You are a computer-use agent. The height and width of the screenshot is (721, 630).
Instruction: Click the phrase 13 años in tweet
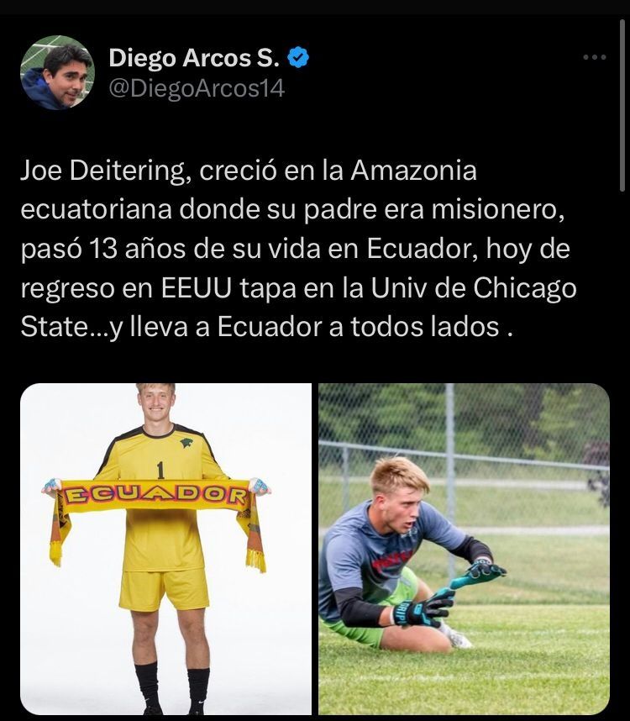(137, 249)
